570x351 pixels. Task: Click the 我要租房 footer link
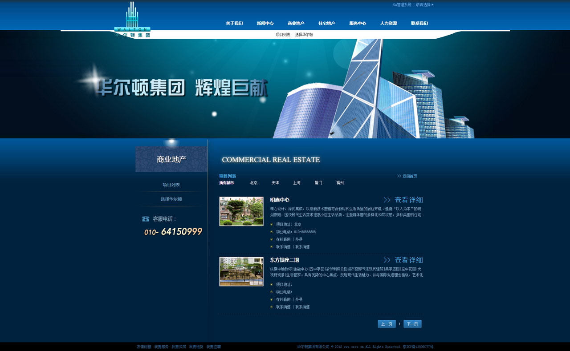pos(196,347)
